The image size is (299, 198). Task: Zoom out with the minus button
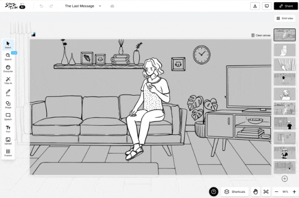(x=277, y=192)
